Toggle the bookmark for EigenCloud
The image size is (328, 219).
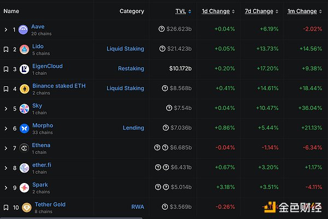point(6,69)
